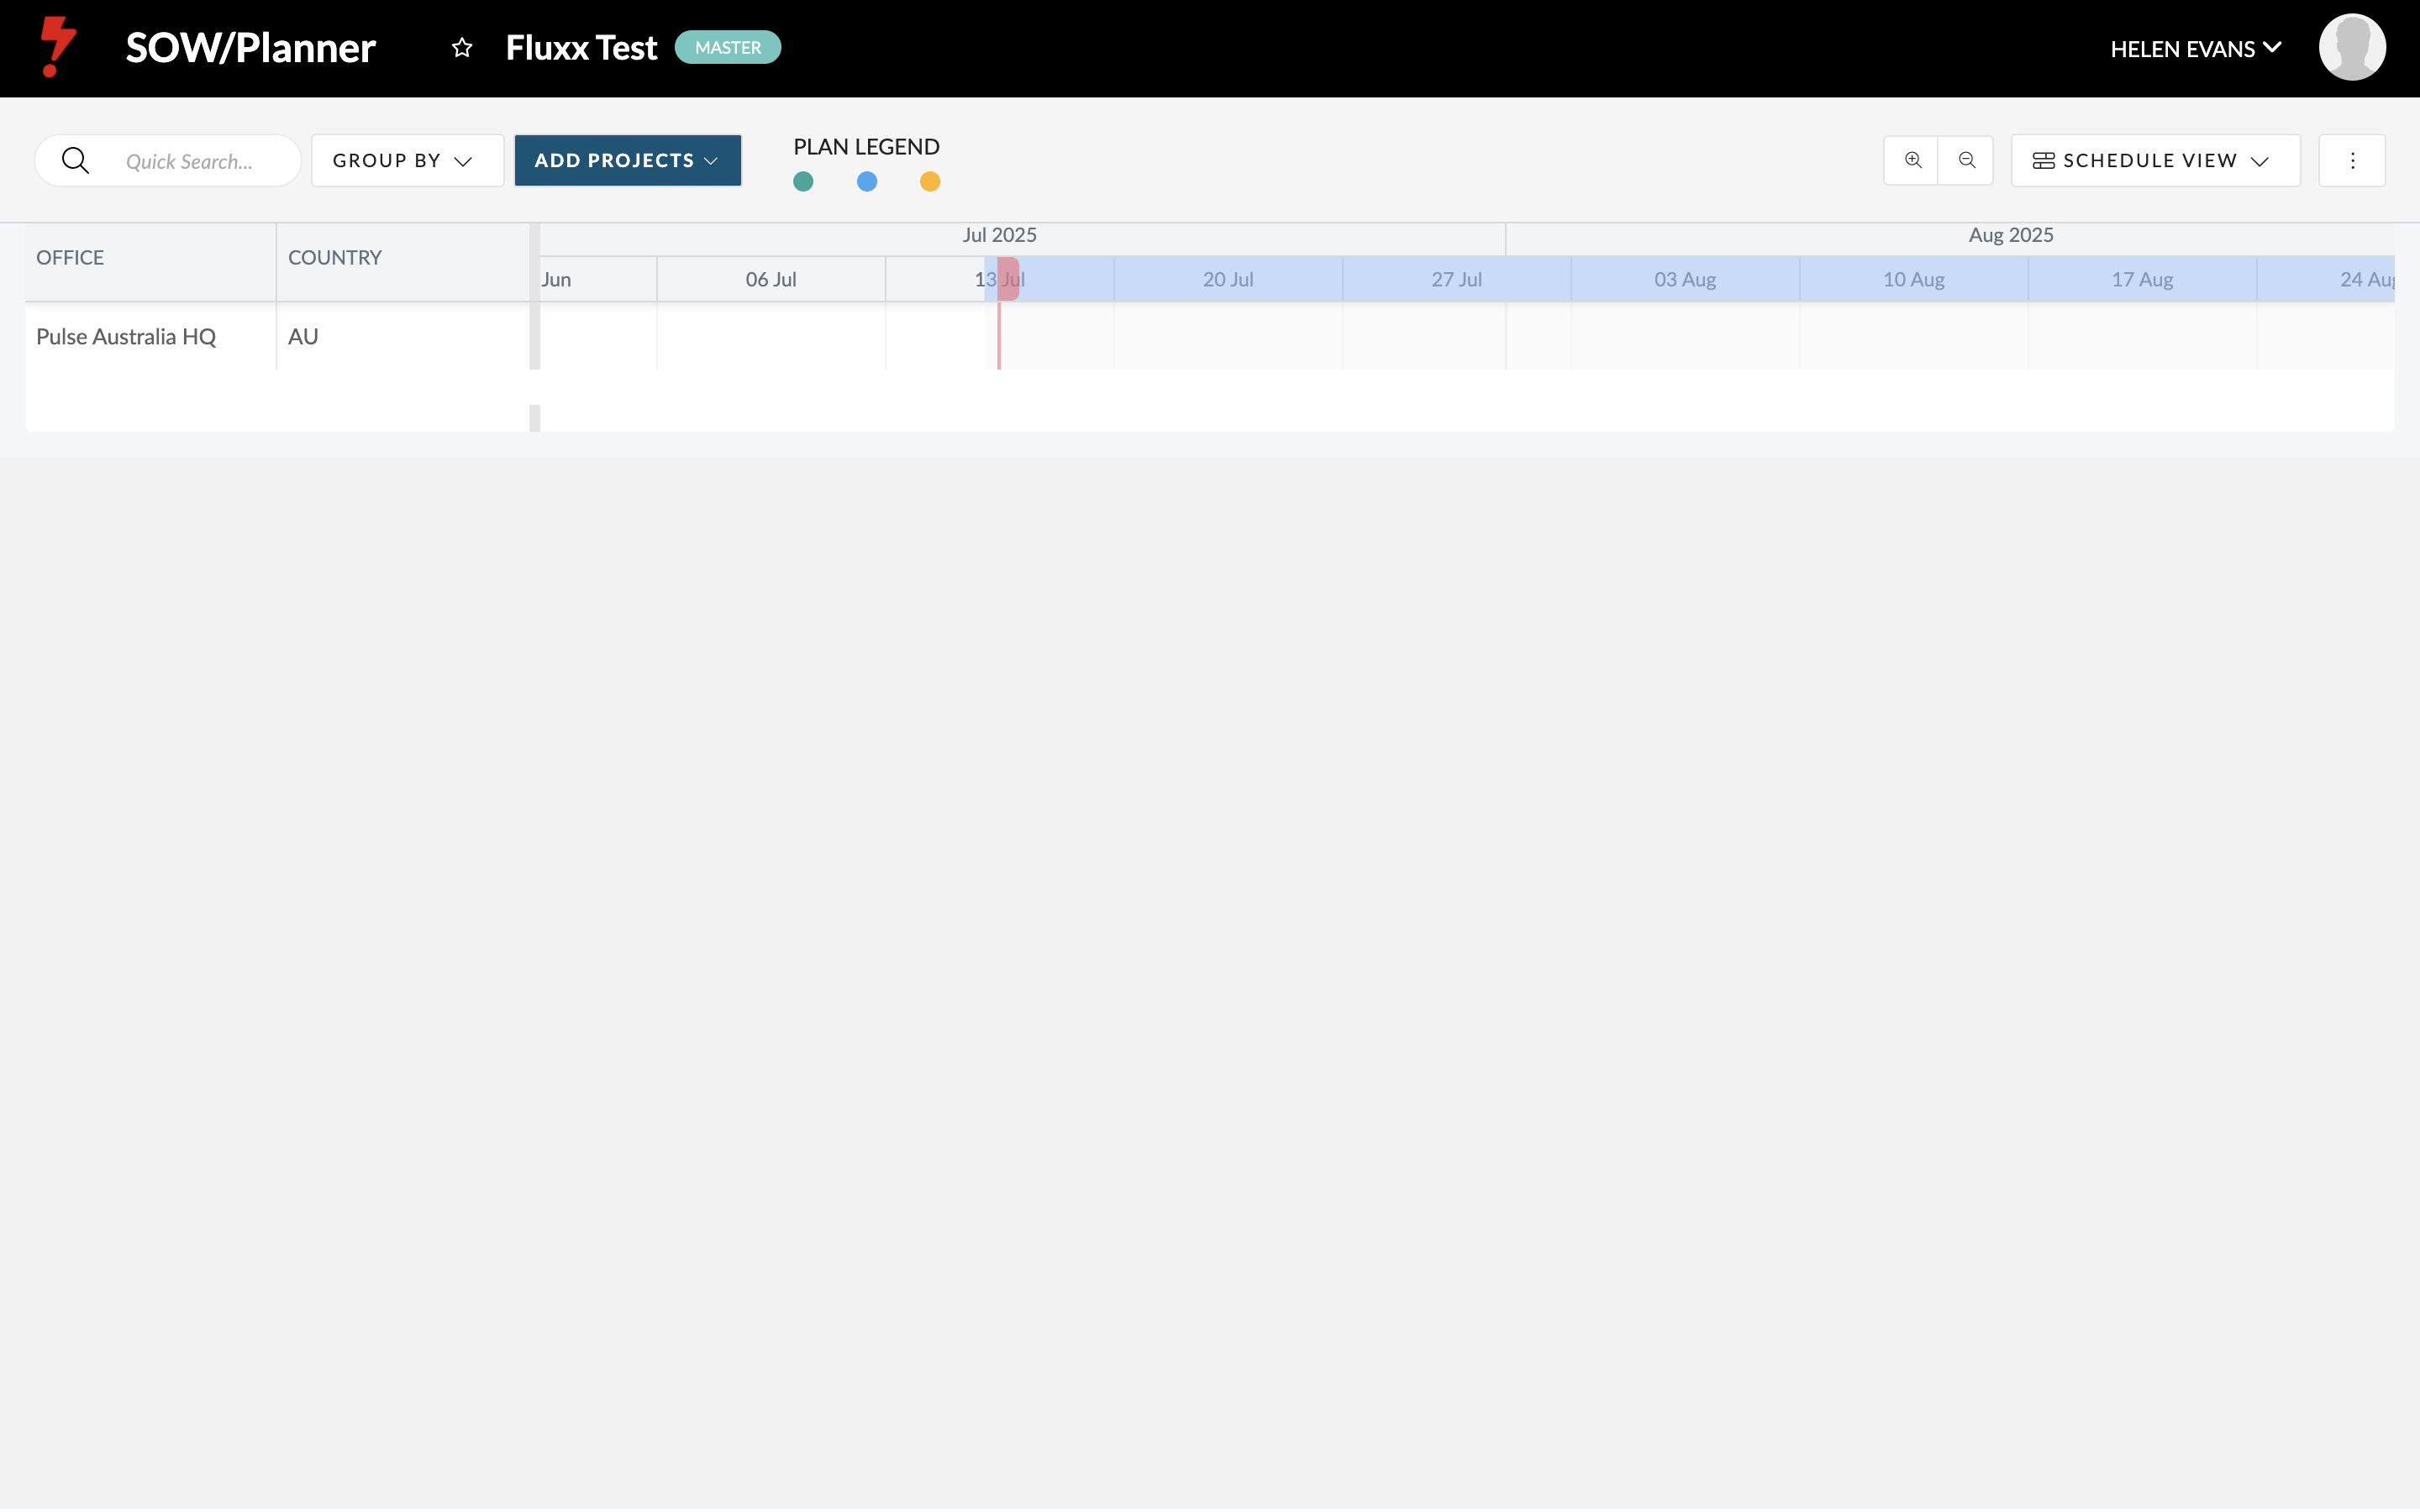Click the PLAN LEGEND label
The height and width of the screenshot is (1512, 2420).
coord(866,147)
